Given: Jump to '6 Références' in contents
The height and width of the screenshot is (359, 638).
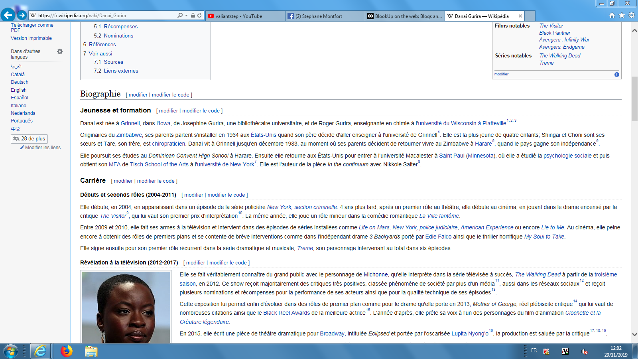Looking at the screenshot, I should [100, 45].
